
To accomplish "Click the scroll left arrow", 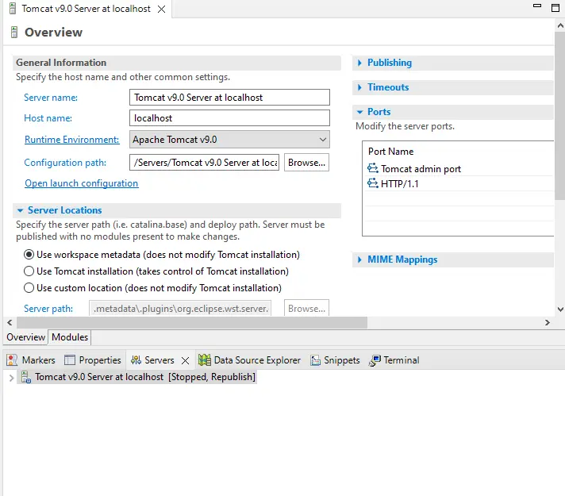I will 10,322.
